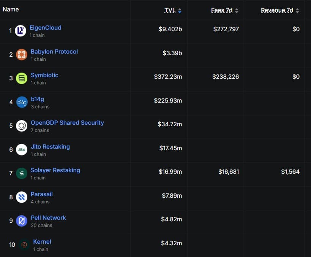
Task: Click the Pell Network logo icon
Action: point(22,221)
